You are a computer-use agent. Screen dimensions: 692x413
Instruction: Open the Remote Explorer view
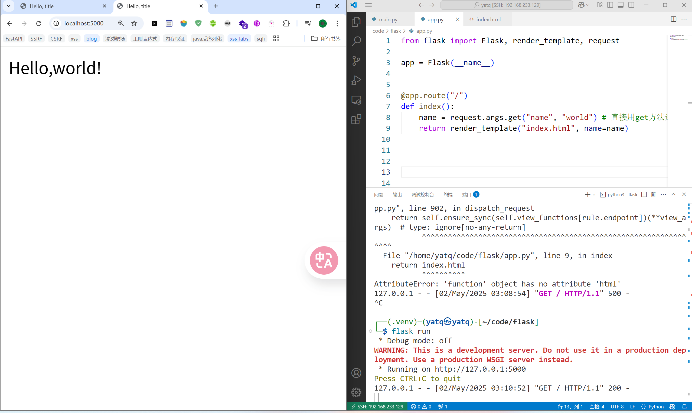(x=356, y=100)
